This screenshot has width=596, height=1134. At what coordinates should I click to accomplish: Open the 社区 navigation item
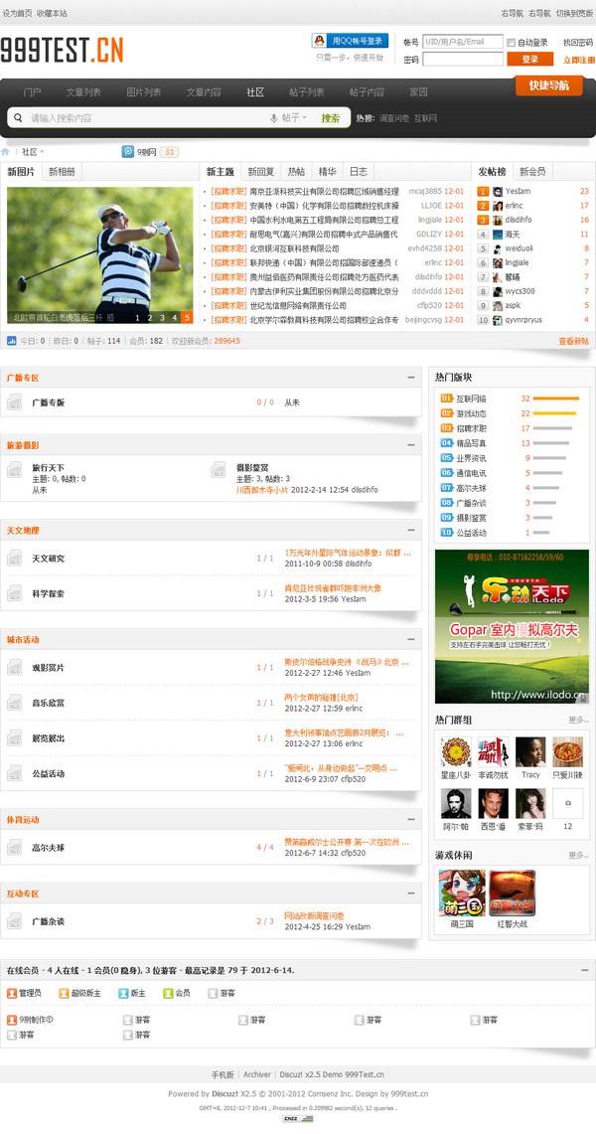(x=255, y=91)
